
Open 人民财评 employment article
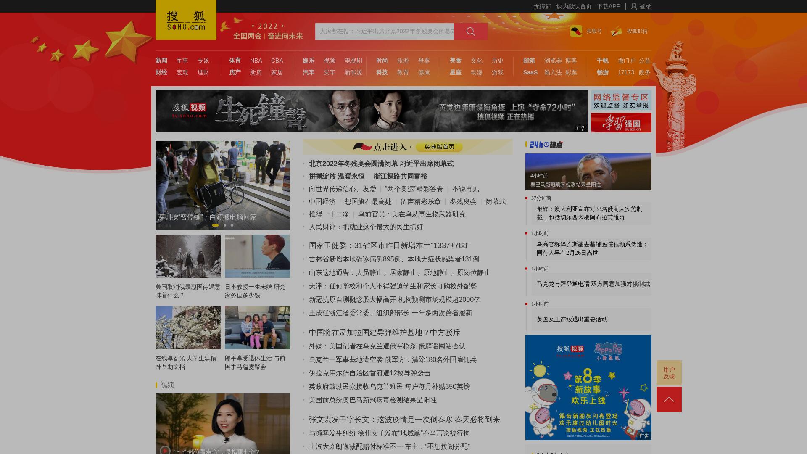(x=366, y=227)
